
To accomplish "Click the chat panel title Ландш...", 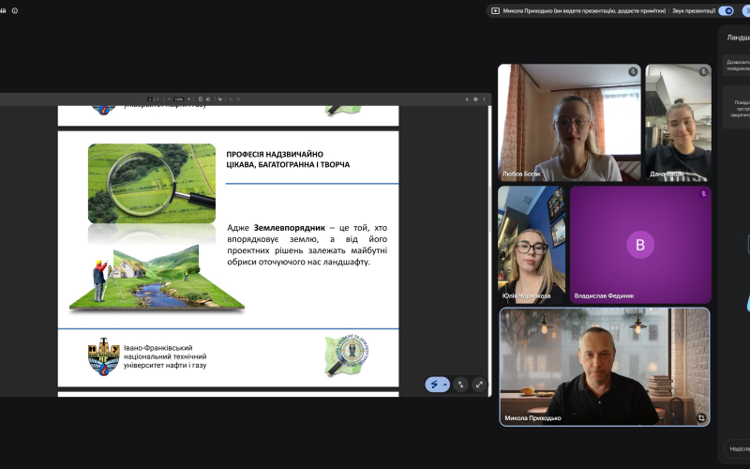I will tap(738, 38).
